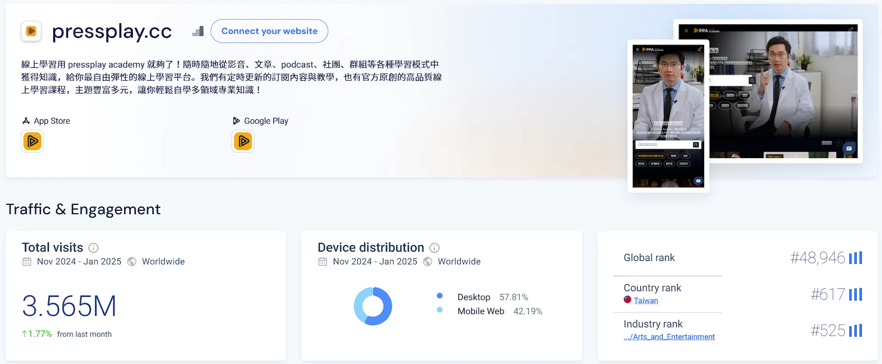Viewport: 882px width, 364px height.
Task: Click the bars icon next to Country rank #617
Action: point(855,294)
